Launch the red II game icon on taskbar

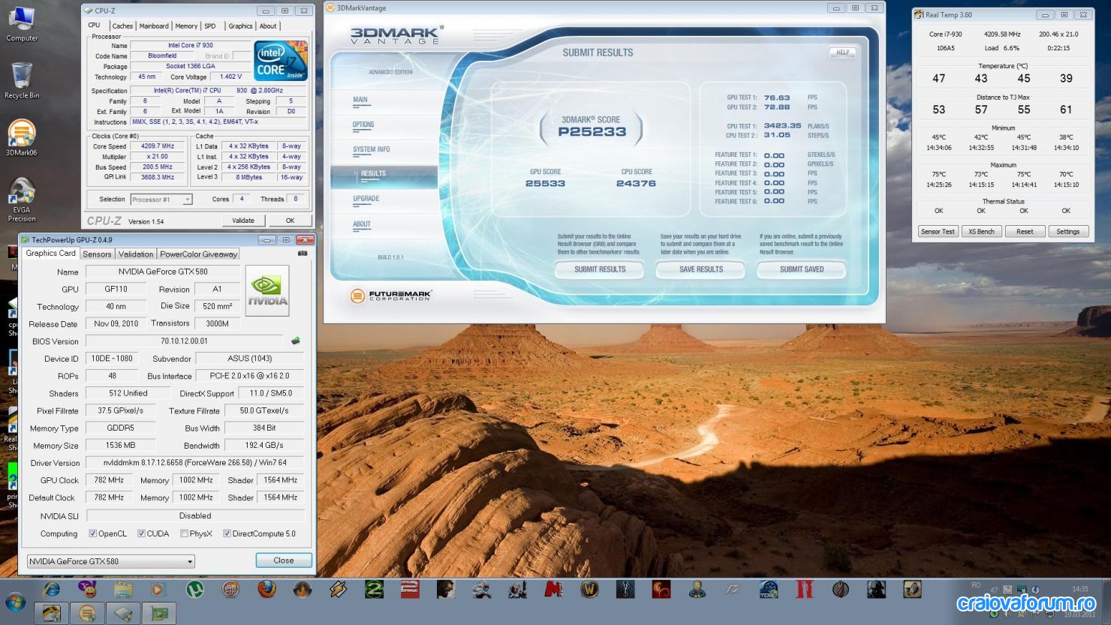(x=805, y=590)
